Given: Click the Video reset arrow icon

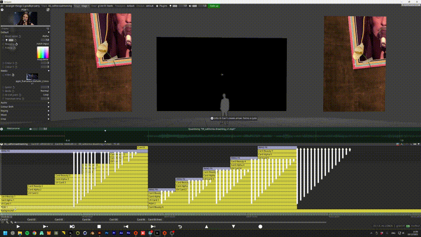Looking at the screenshot, I should [x=13, y=75].
